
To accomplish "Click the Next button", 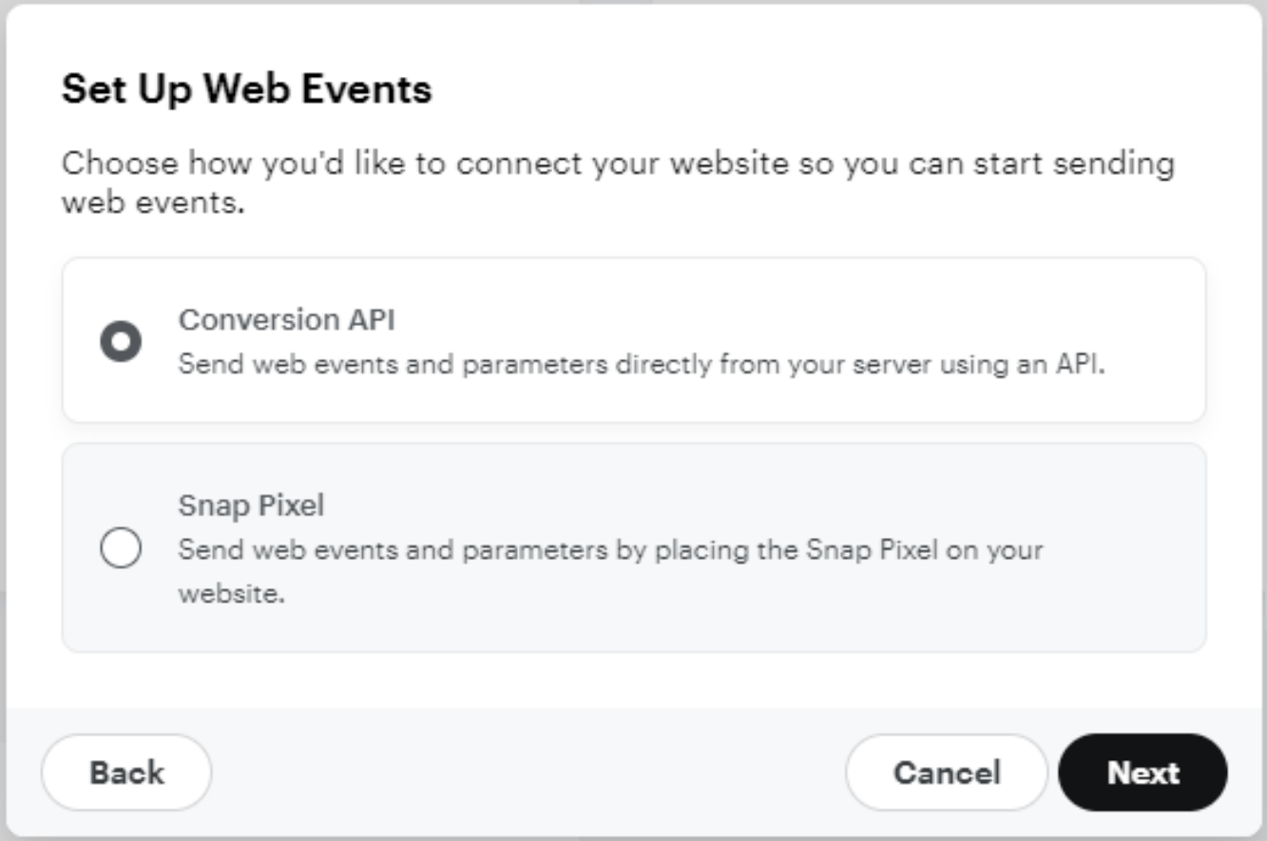I will point(1142,773).
